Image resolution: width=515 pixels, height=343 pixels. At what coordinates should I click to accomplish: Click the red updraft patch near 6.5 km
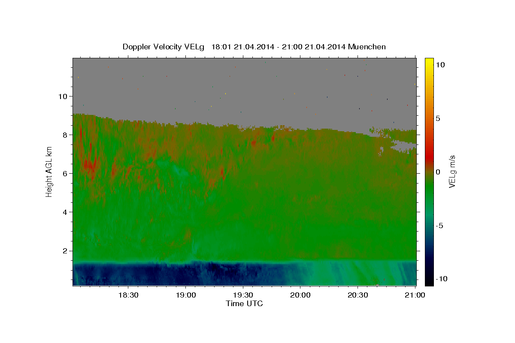(x=89, y=165)
